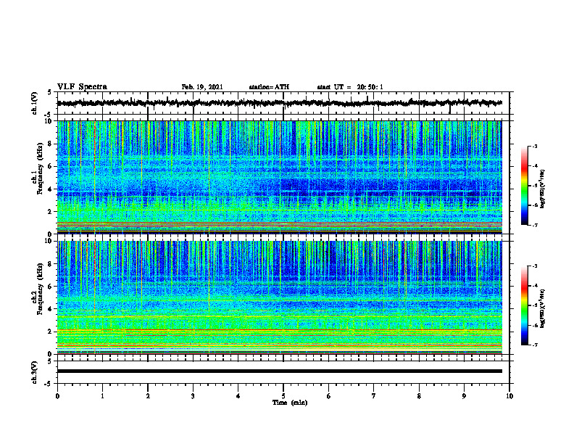
Task: Click the ch.1 voltage waveform trace
Action: pos(279,103)
